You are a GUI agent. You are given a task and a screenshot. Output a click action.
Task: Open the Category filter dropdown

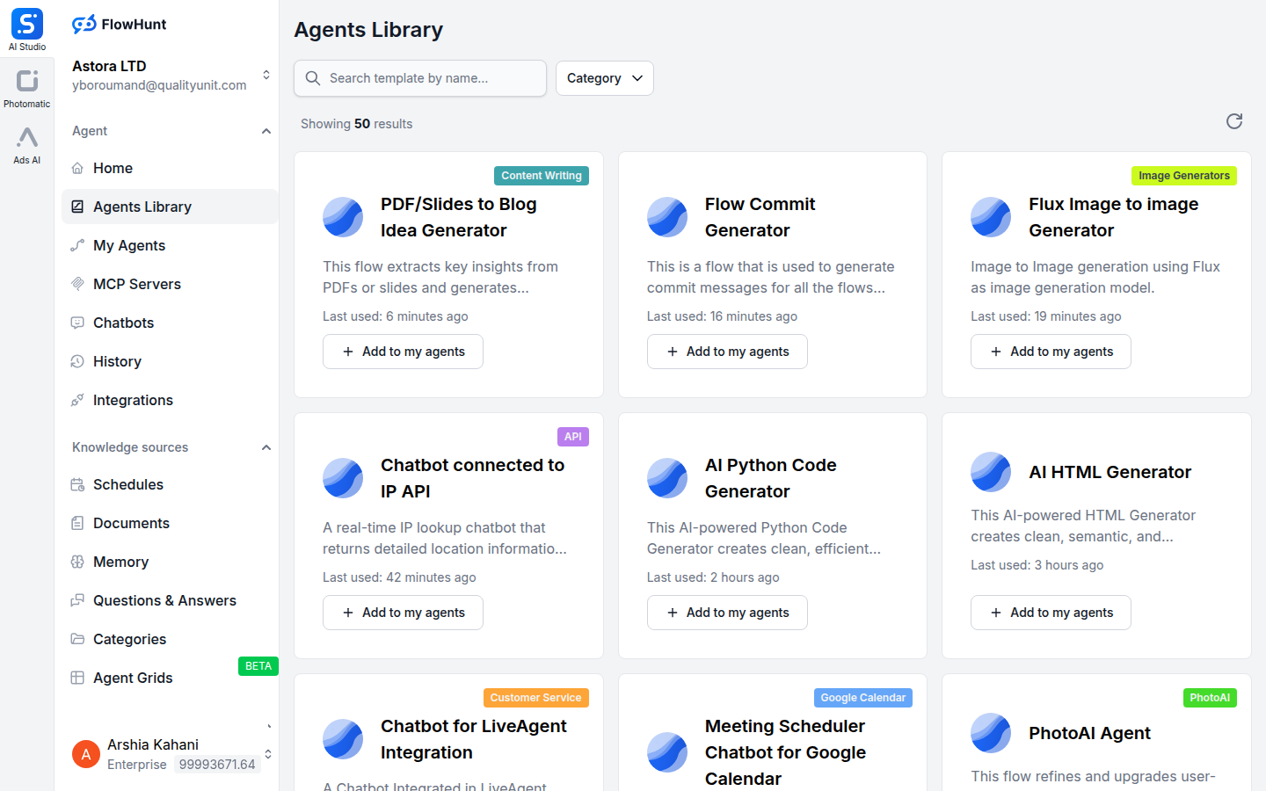pos(604,78)
